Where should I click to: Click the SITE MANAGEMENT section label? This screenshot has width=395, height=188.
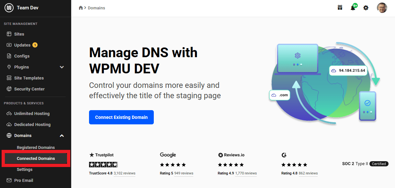pyautogui.click(x=21, y=24)
